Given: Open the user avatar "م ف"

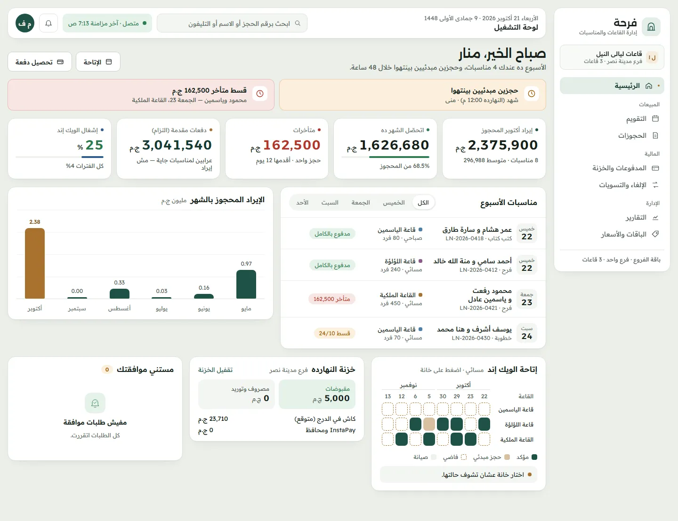Looking at the screenshot, I should point(25,23).
